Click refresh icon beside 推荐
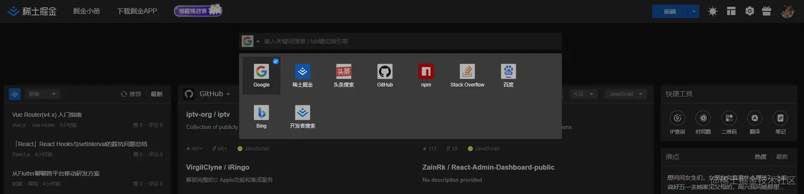Image resolution: width=804 pixels, height=194 pixels. click(124, 94)
